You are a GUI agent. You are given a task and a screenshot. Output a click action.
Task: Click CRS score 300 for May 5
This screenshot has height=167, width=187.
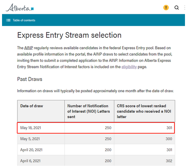(144, 139)
